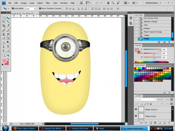This screenshot has height=131, width=175.
Task: Click the Rotate View tool in application bar
Action: click(118, 3)
